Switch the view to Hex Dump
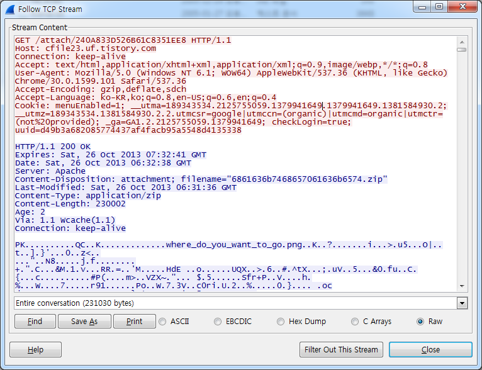Viewport: 482px width, 370px height. [x=280, y=322]
